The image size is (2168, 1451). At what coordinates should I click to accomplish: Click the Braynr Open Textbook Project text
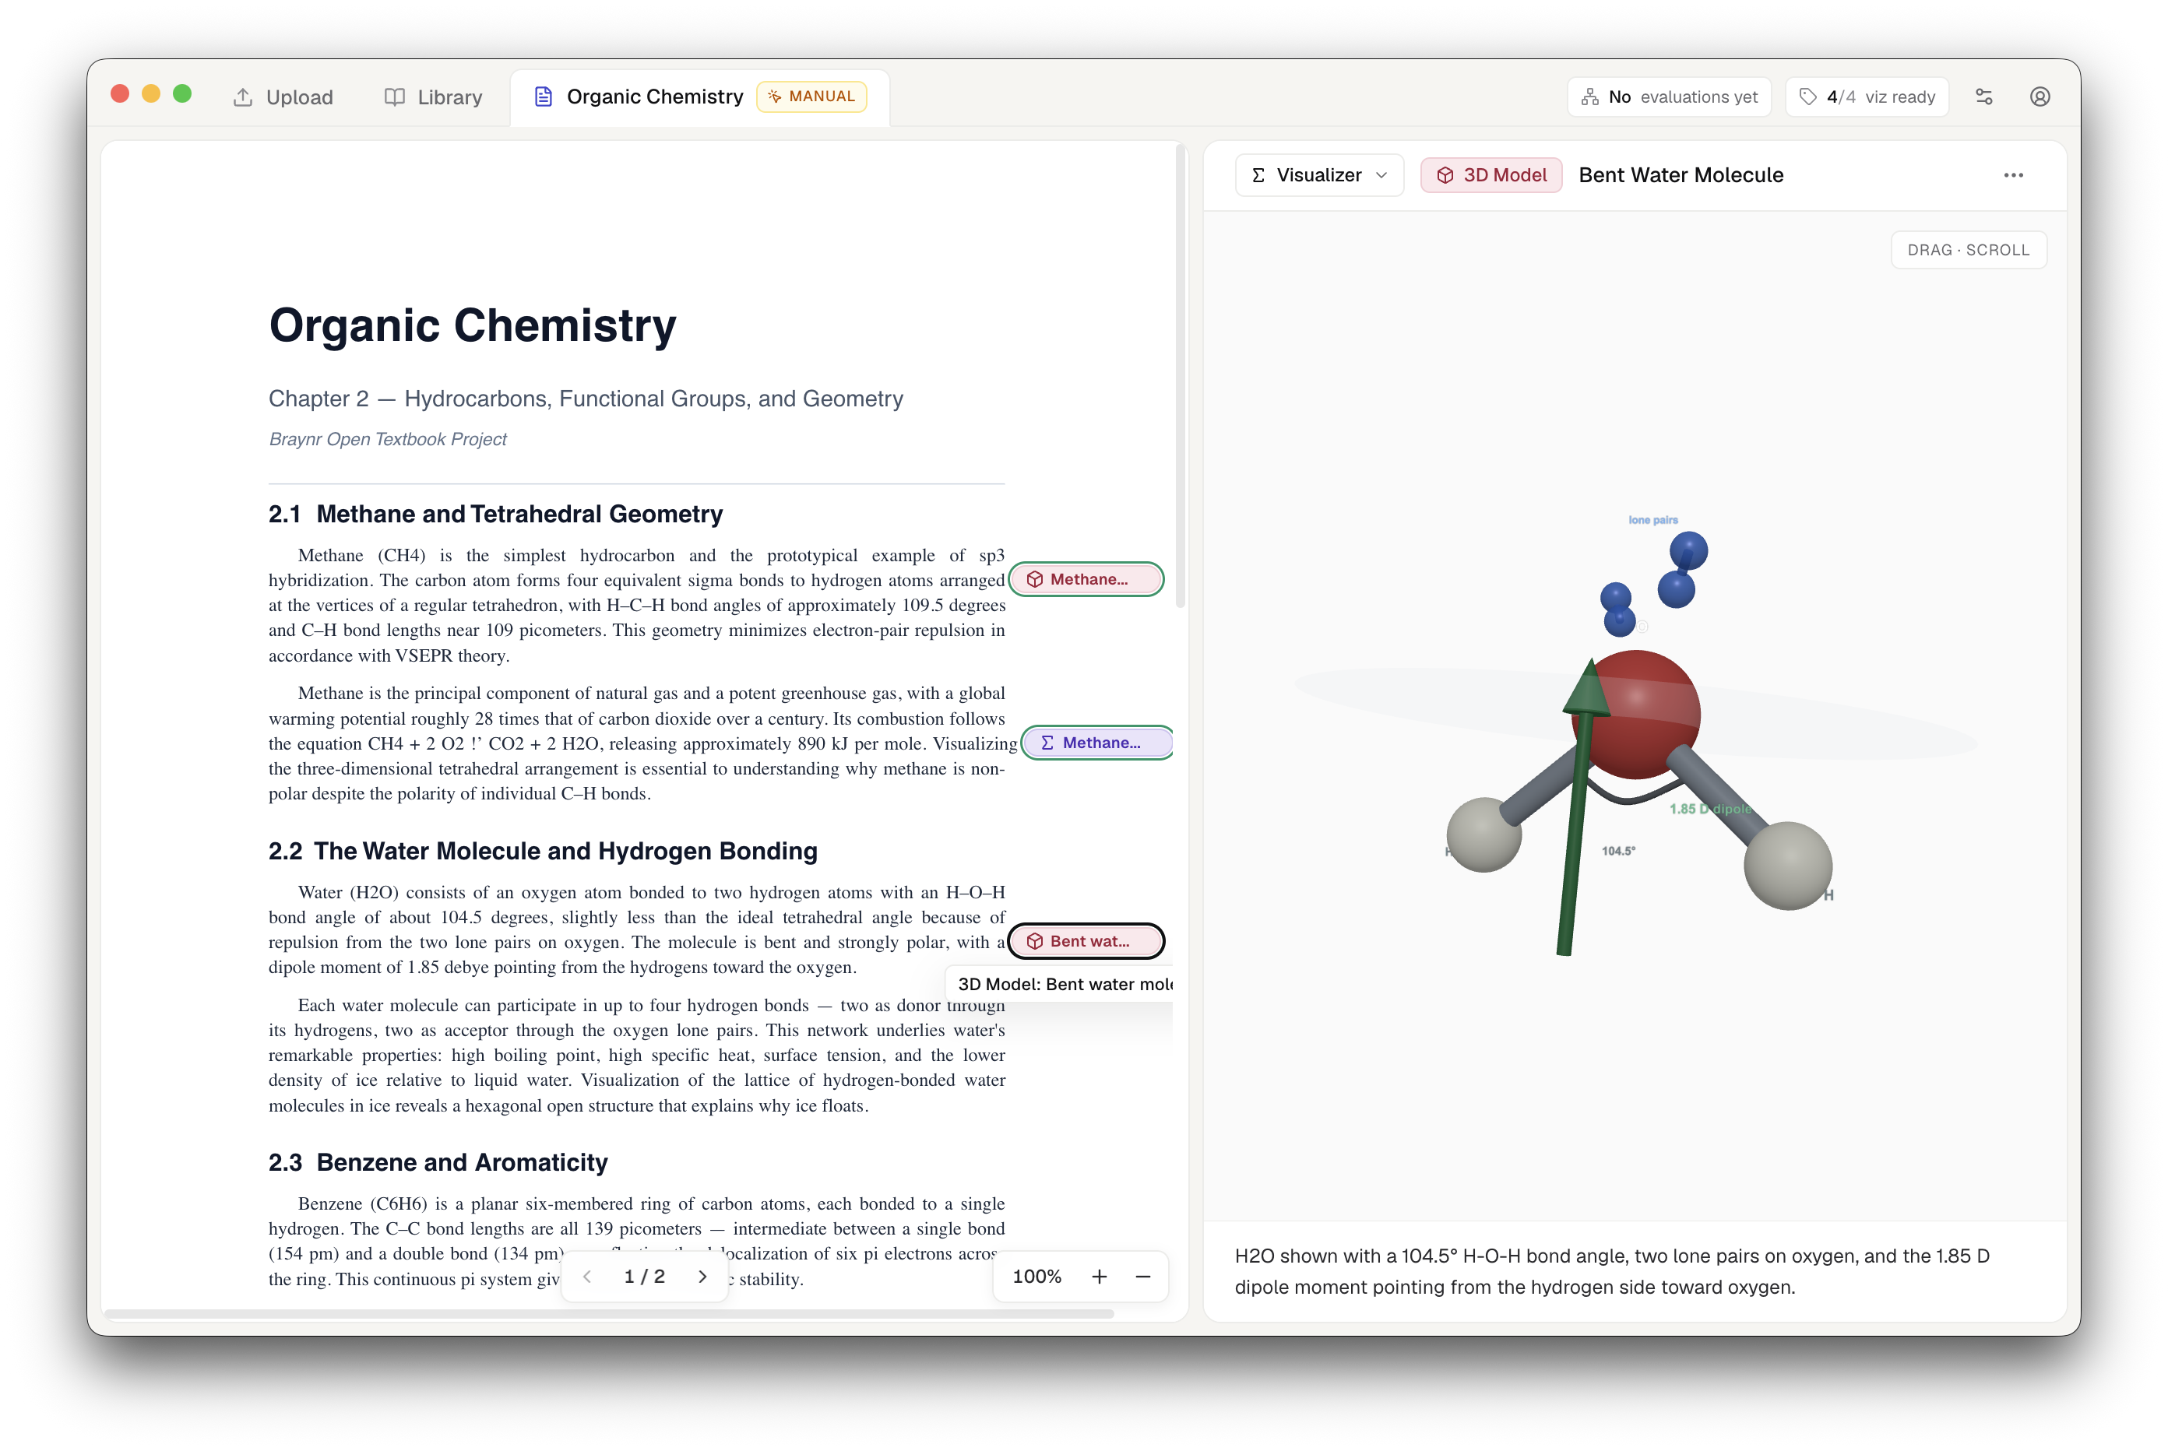point(388,438)
